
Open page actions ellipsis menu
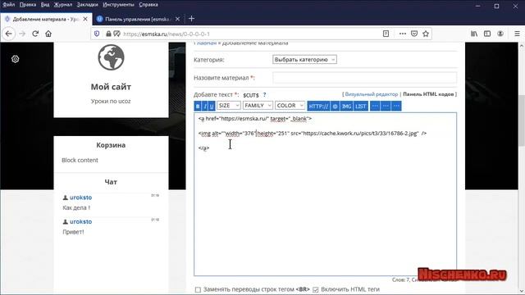pyautogui.click(x=403, y=34)
